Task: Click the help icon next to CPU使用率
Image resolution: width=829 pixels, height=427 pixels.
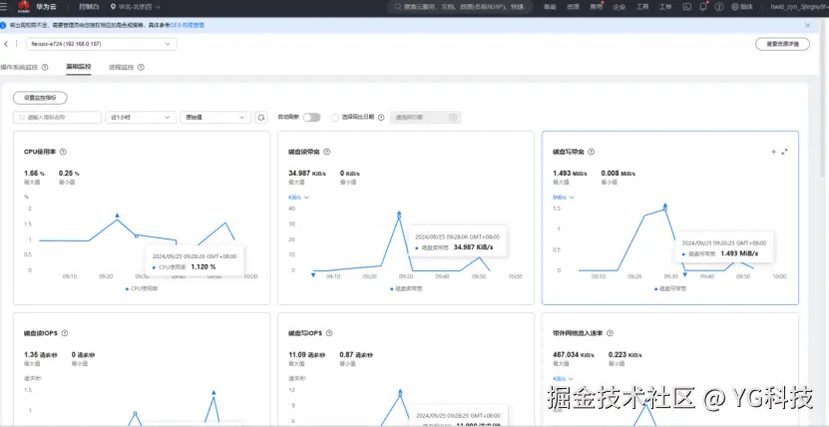Action: coord(64,152)
